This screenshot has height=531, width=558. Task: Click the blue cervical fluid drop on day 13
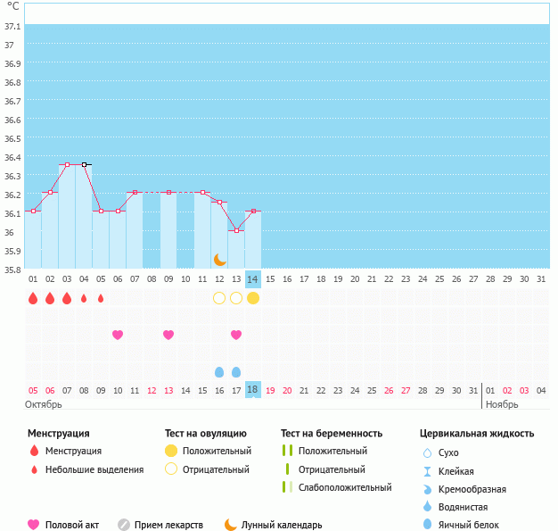point(236,371)
